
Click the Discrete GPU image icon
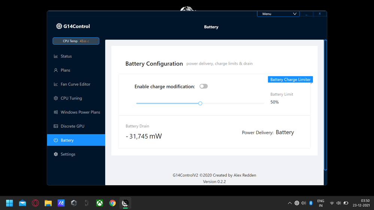[x=55, y=126]
